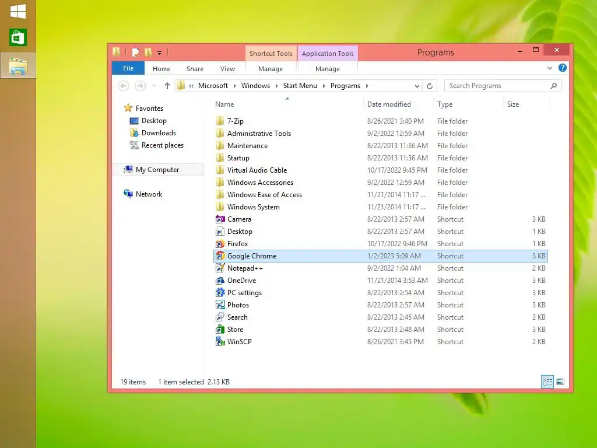Click the Windows breadcrumb segment

[255, 86]
